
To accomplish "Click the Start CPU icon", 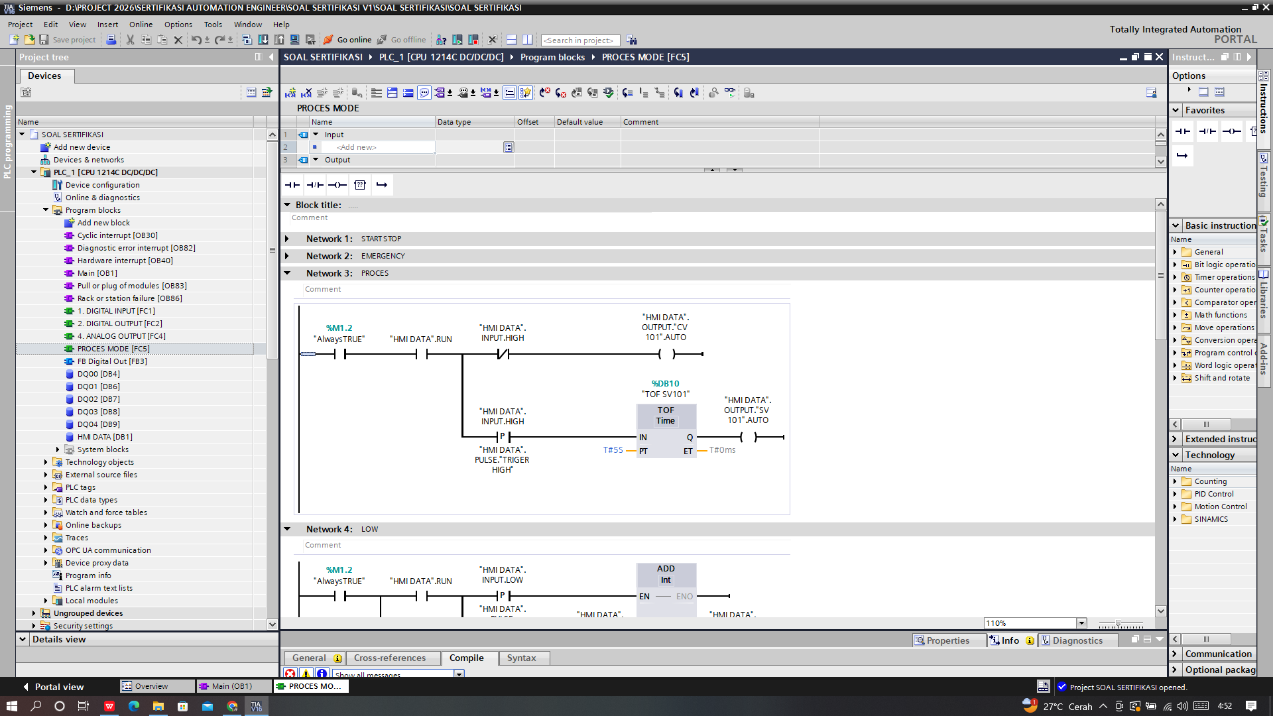I will coord(457,40).
